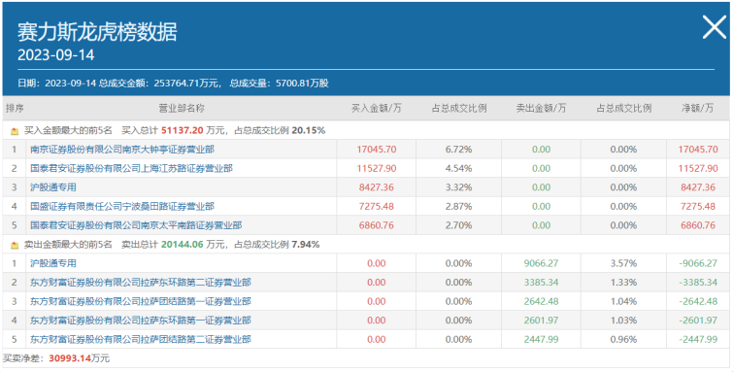
Task: Select buy amount cell 11527.90
Action: tap(377, 168)
